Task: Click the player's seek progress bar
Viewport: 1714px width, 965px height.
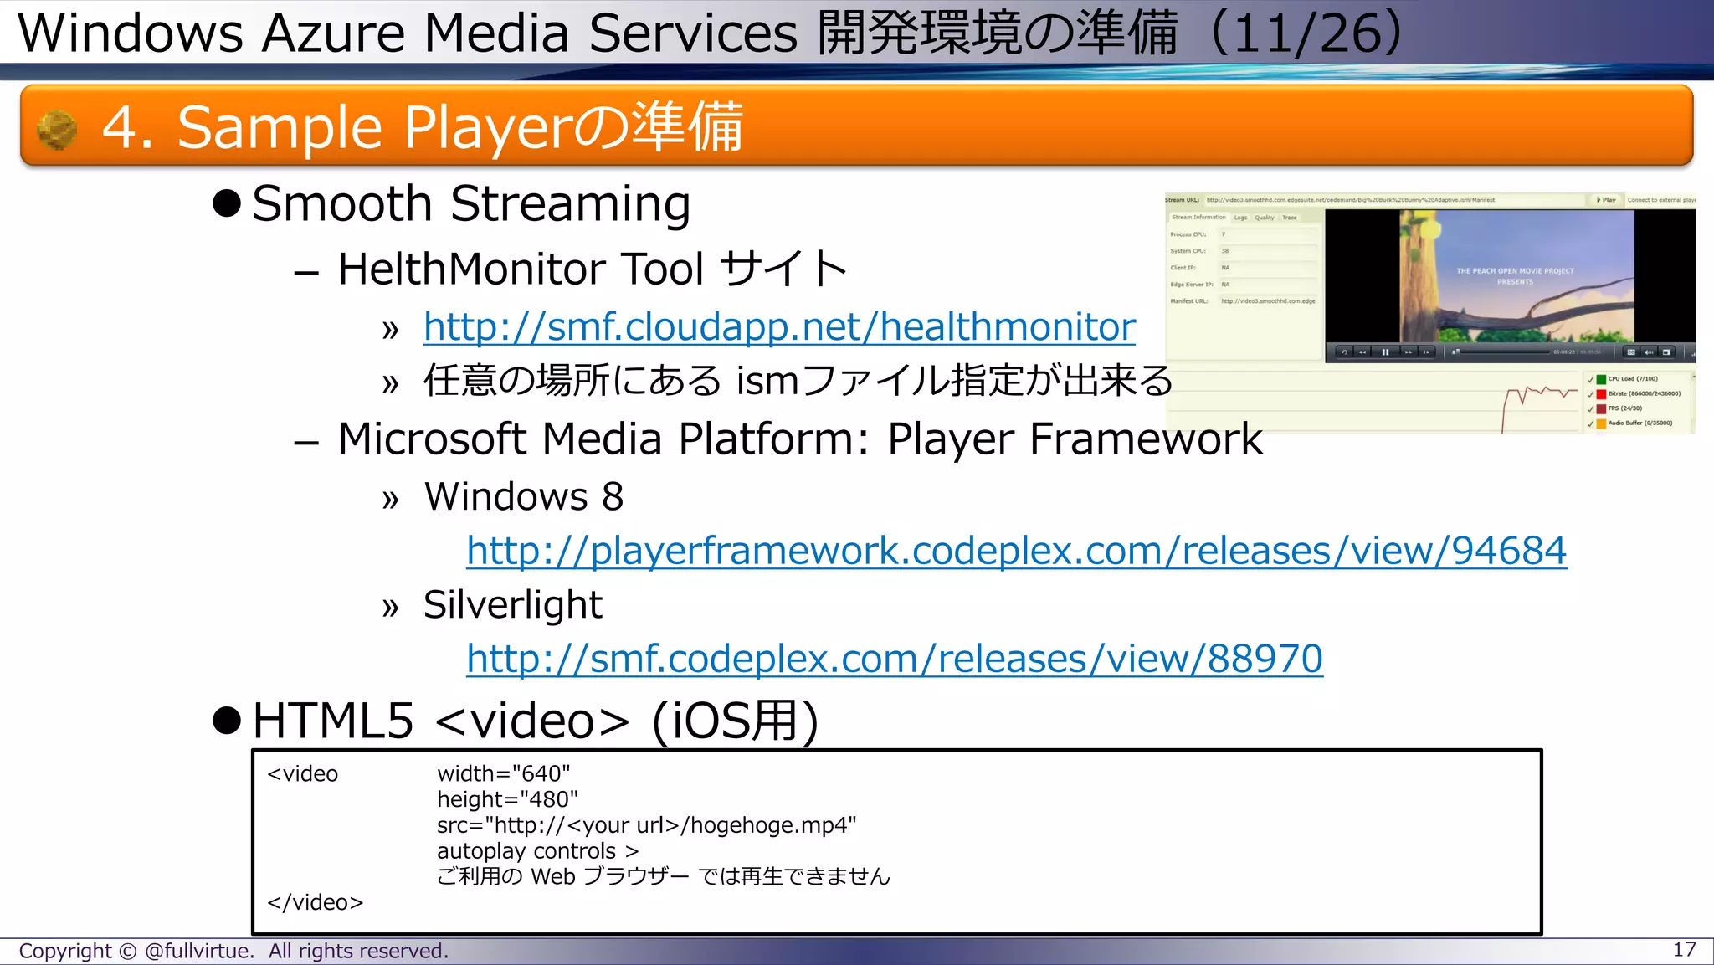Action: pyautogui.click(x=1501, y=352)
